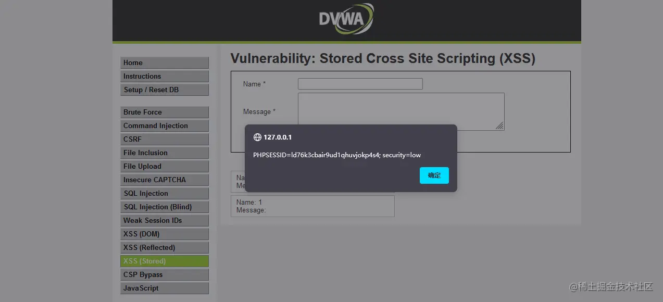Image resolution: width=663 pixels, height=302 pixels.
Task: Click the DVWA logo in header
Action: pos(346,19)
